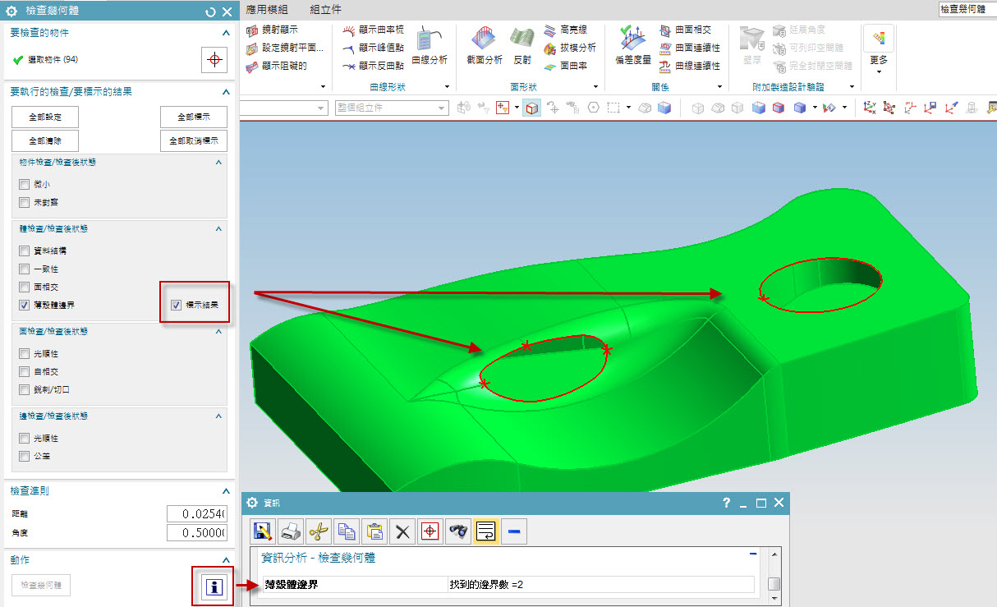Collapse the 體檢查/檢查後狀態 group

click(218, 229)
